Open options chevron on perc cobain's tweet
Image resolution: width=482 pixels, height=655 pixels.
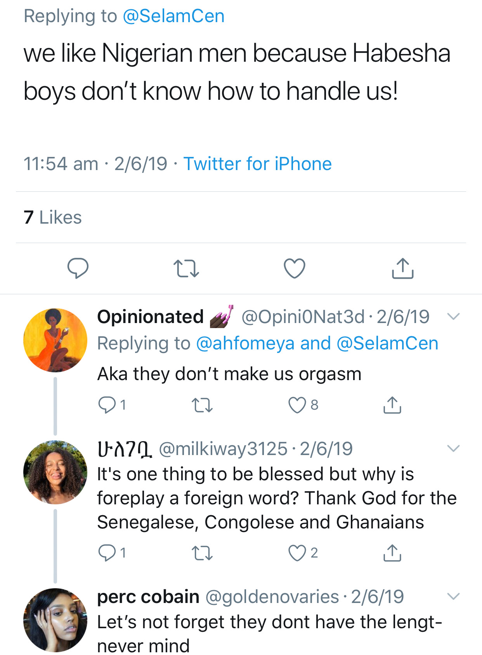[x=453, y=596]
